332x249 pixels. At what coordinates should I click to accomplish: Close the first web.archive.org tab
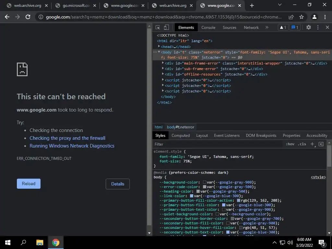coord(46,6)
